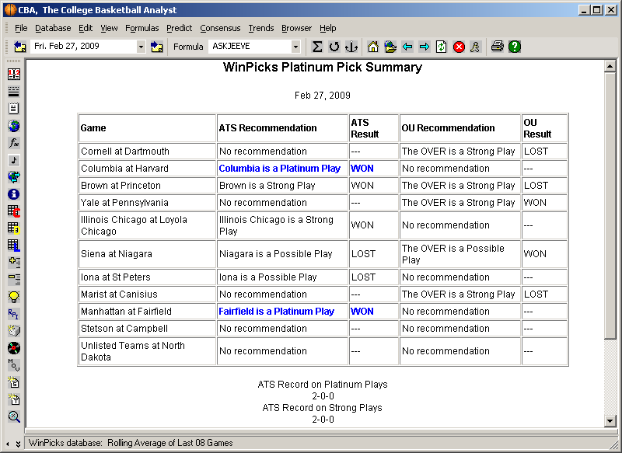Viewport: 622px width, 453px height.
Task: Navigate back with the cyan left arrow
Action: [x=407, y=47]
